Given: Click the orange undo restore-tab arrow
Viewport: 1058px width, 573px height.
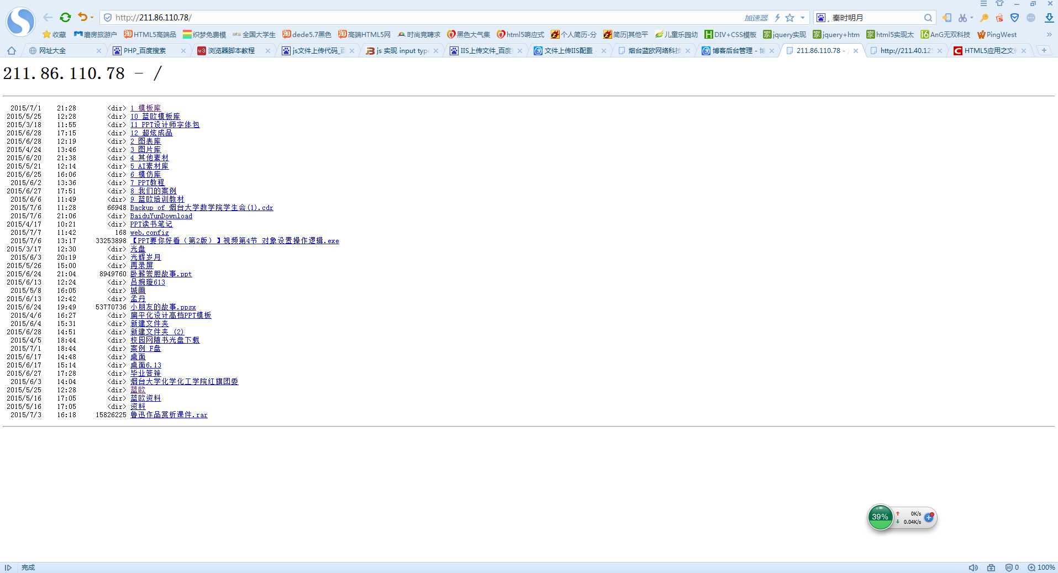Looking at the screenshot, I should [82, 17].
